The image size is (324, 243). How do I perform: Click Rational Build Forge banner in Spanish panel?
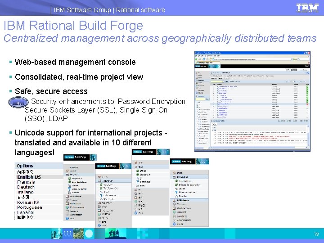coord(189,162)
